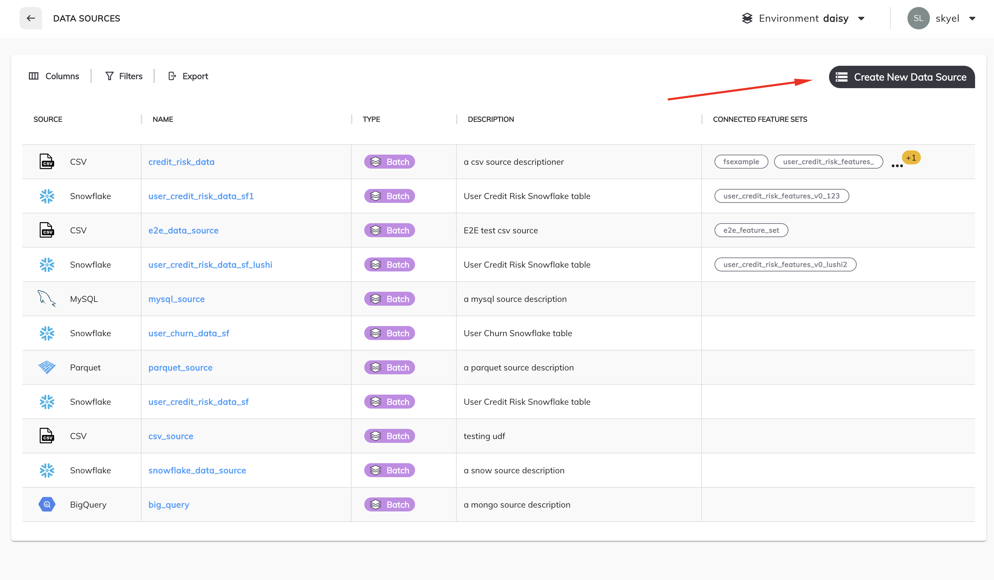Open the skyel user menu dropdown

coord(972,19)
